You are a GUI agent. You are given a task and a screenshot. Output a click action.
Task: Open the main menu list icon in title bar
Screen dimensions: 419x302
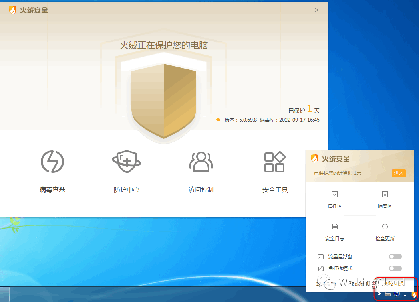click(x=288, y=10)
